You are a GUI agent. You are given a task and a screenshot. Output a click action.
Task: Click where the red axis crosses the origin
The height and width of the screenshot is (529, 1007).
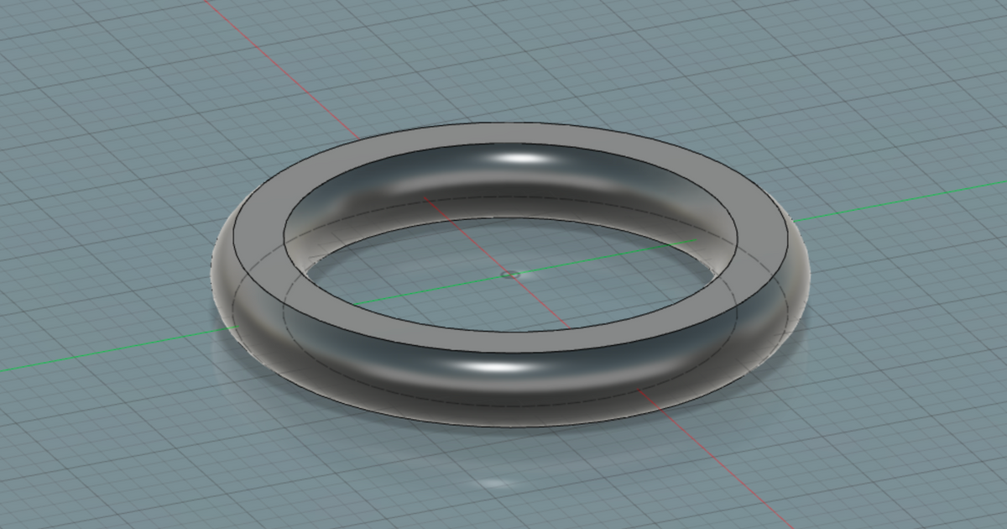coord(509,275)
